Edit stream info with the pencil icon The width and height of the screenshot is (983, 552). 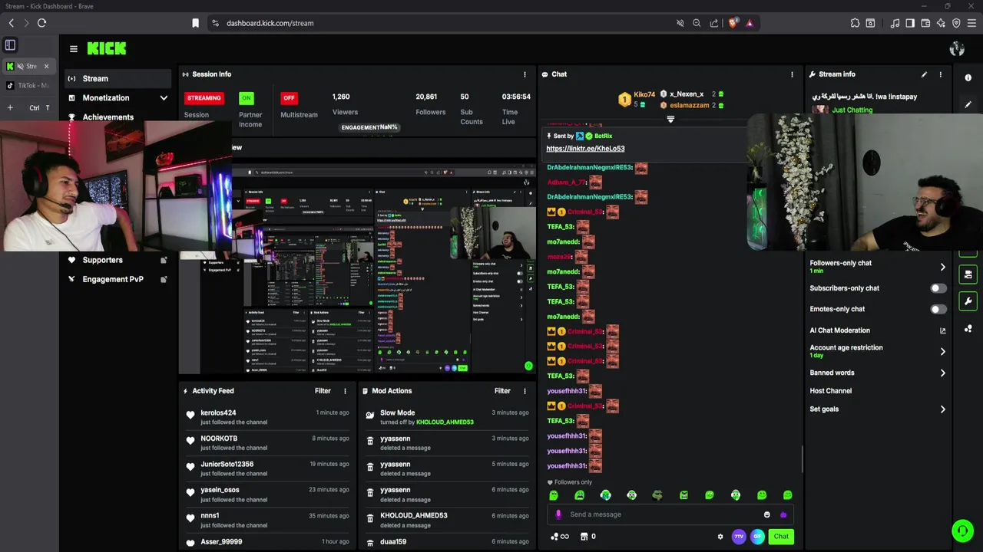(x=924, y=74)
